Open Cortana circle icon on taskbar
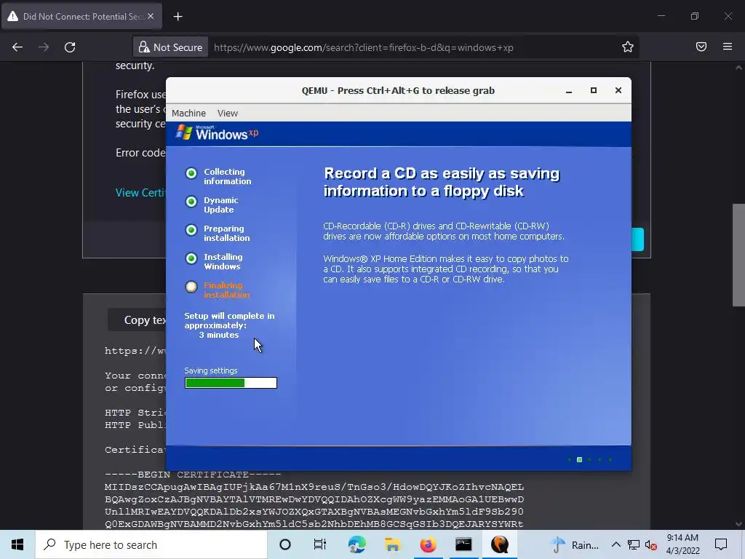745x559 pixels. pos(285,544)
